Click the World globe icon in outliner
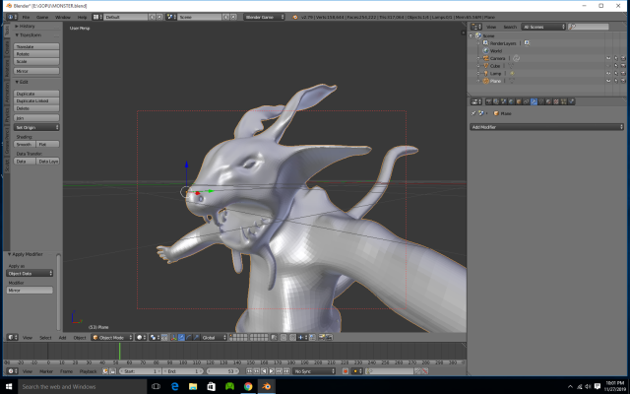Image resolution: width=630 pixels, height=394 pixels. [485, 50]
